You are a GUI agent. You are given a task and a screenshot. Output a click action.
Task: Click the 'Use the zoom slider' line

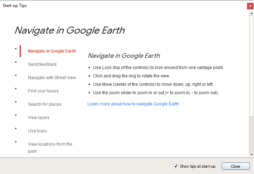click(x=156, y=93)
